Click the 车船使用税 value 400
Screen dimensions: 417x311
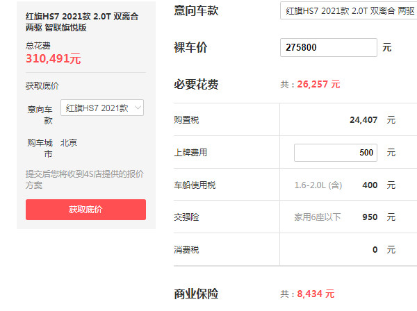pyautogui.click(x=370, y=185)
